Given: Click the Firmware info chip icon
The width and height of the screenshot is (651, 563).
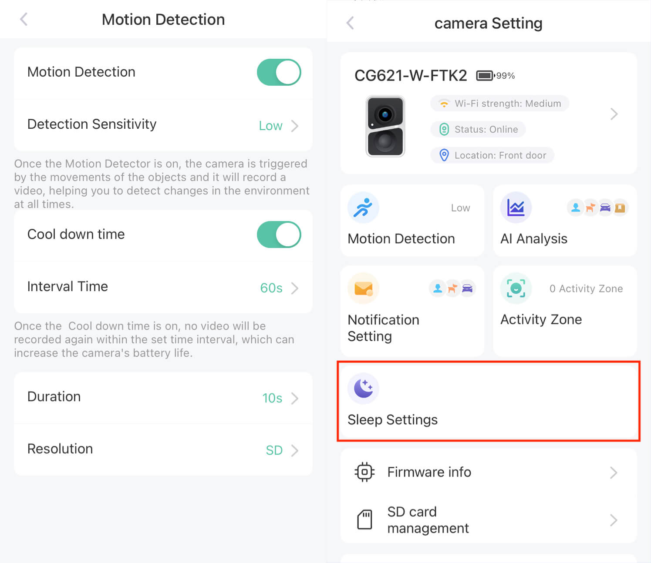Looking at the screenshot, I should [364, 472].
